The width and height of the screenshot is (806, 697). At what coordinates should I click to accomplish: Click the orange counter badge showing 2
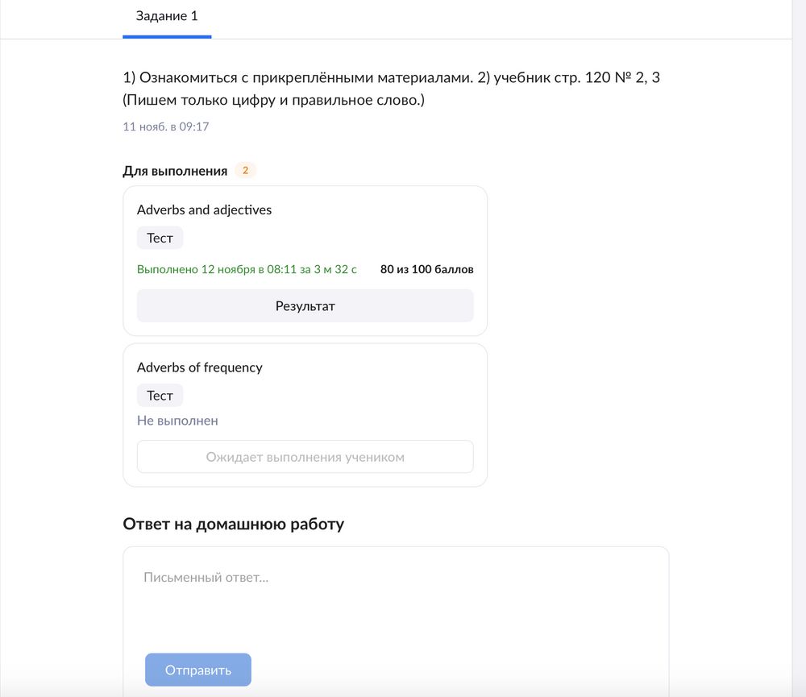(x=245, y=170)
